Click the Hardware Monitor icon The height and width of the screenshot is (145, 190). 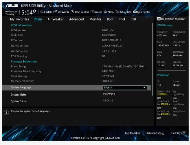tap(159, 19)
